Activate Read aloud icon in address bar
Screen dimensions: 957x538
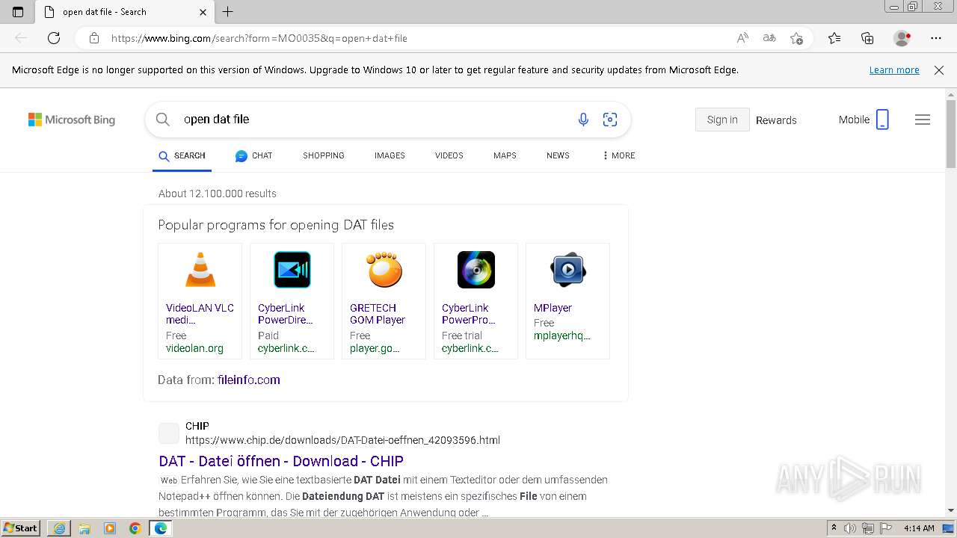coord(742,38)
